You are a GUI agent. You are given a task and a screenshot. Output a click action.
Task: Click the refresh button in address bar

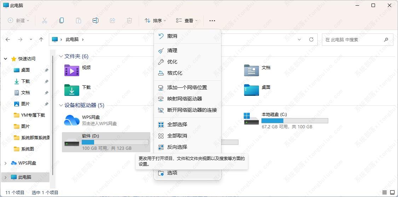311,39
